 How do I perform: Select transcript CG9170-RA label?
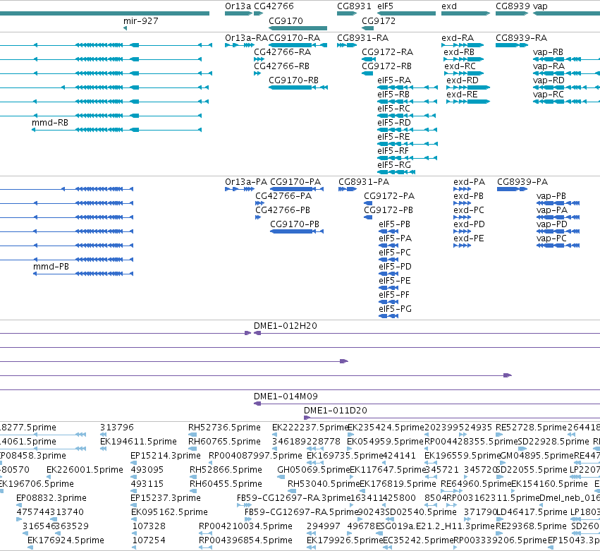coord(294,38)
